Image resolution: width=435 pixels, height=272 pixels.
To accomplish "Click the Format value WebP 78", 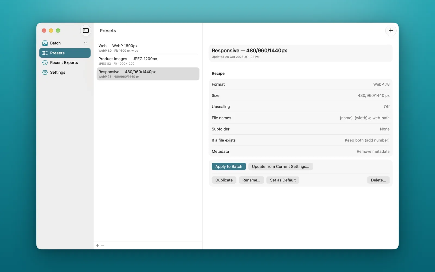I will click(x=381, y=84).
